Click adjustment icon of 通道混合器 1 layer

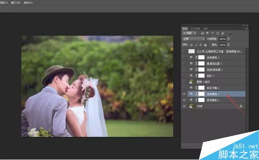pos(191,63)
